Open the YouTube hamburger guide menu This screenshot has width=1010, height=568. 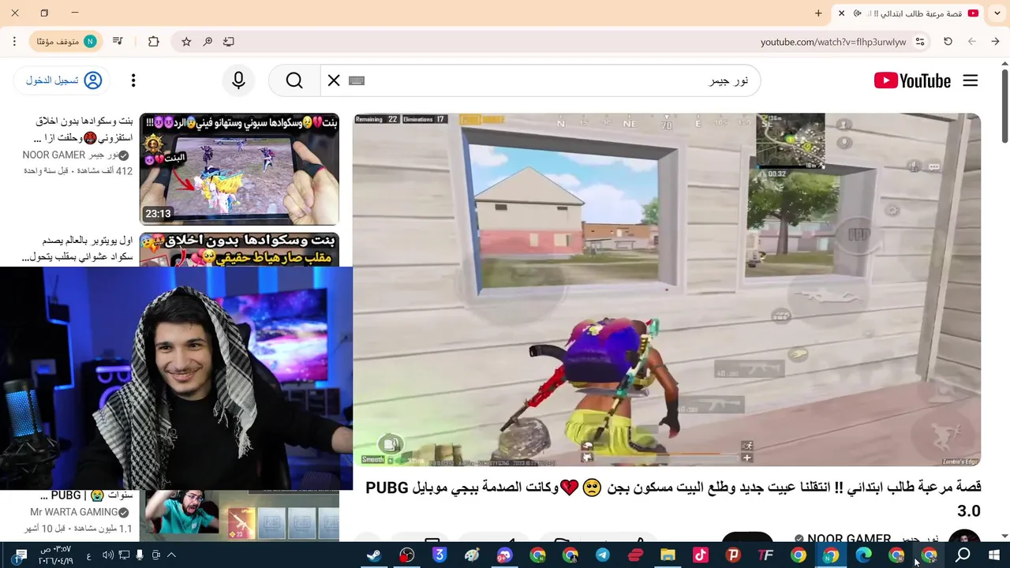coord(971,80)
